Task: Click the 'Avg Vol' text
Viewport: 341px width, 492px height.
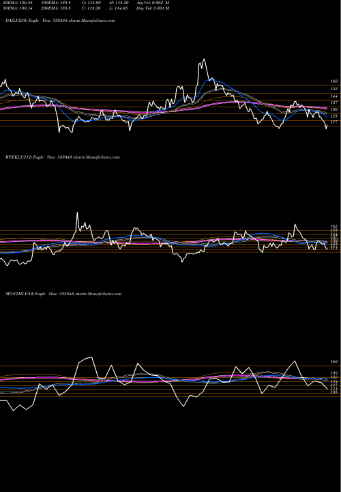Action: pyautogui.click(x=153, y=3)
